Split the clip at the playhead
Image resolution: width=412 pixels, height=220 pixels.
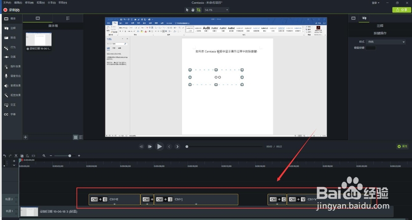[33, 156]
